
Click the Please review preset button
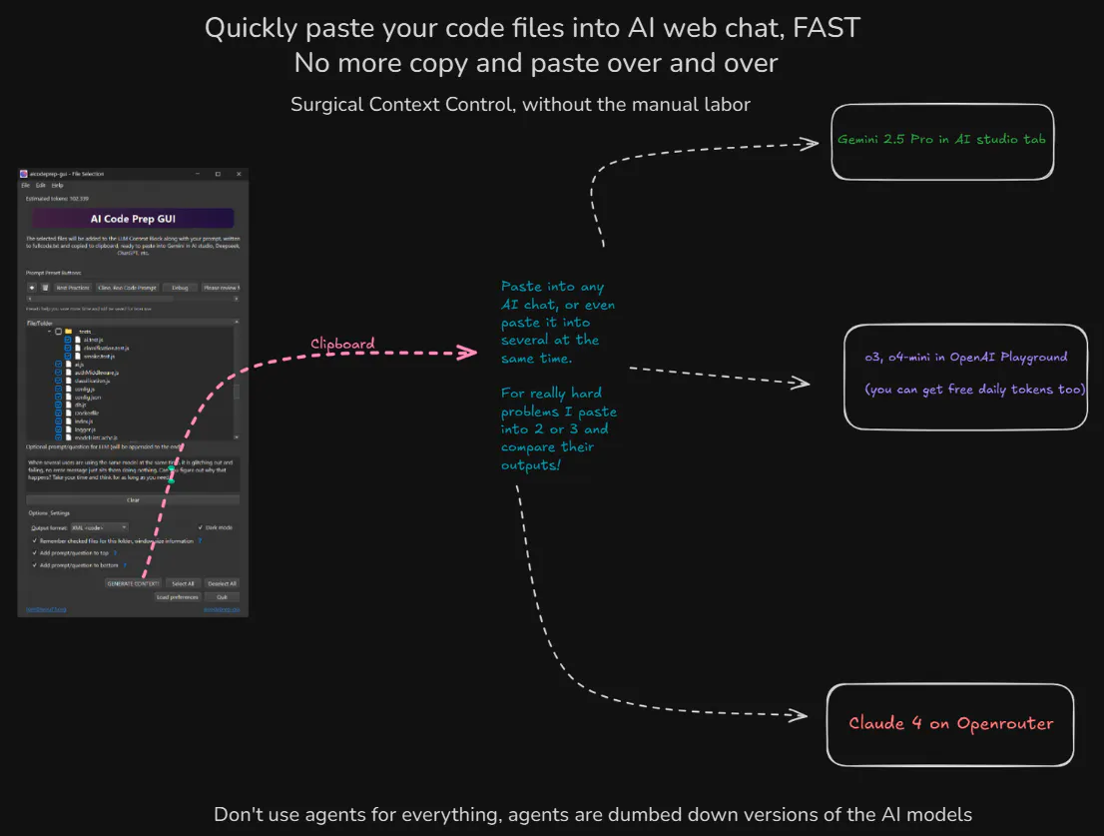point(221,288)
